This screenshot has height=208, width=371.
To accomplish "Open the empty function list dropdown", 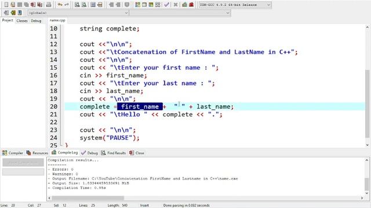I will click(x=180, y=13).
